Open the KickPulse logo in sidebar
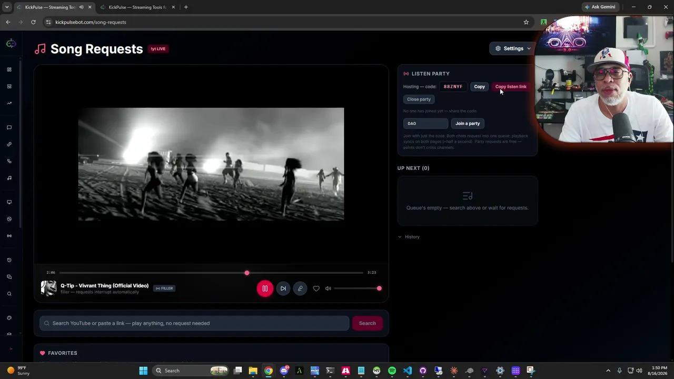The image size is (674, 379). (x=11, y=44)
